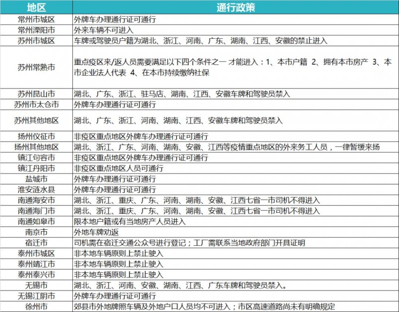Select the 泰州靖江市 region cell
The image size is (399, 312).
click(36, 265)
